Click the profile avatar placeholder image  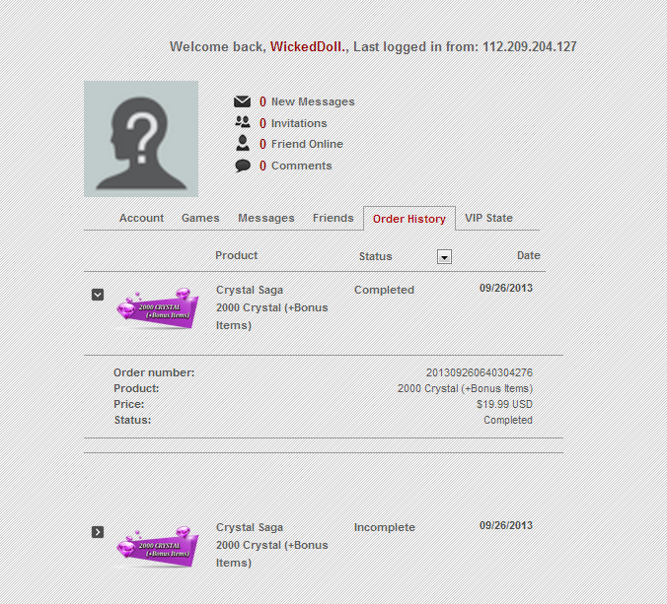point(141,139)
